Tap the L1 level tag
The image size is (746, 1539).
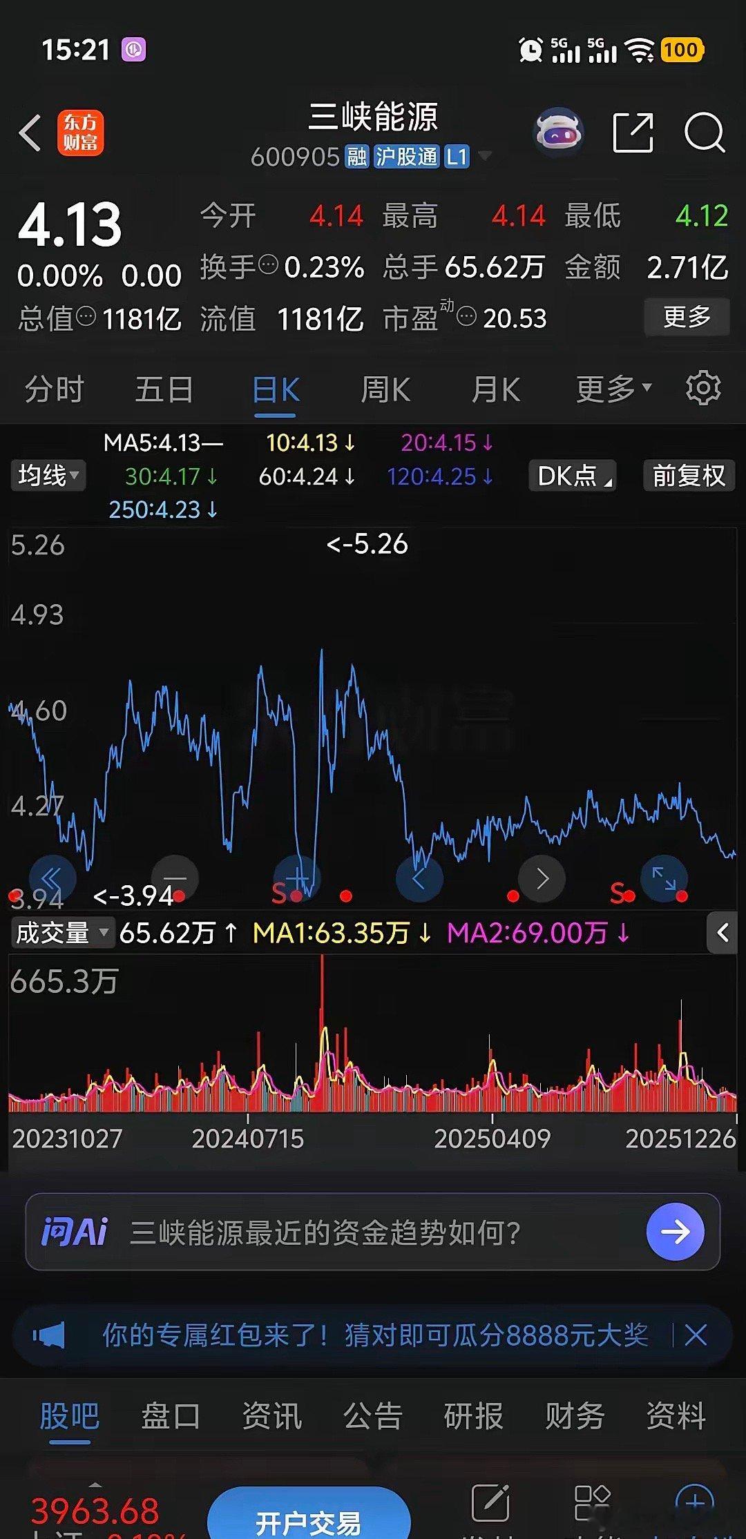tap(457, 157)
